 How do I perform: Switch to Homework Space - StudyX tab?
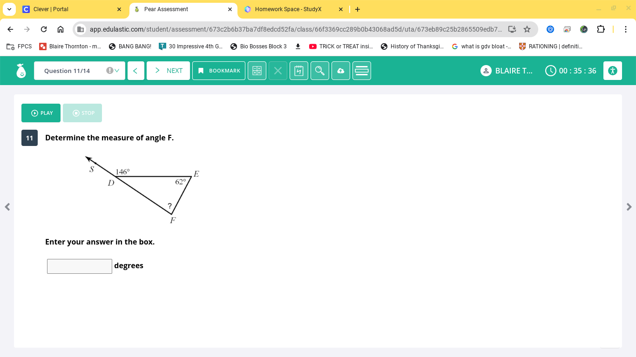pos(293,9)
